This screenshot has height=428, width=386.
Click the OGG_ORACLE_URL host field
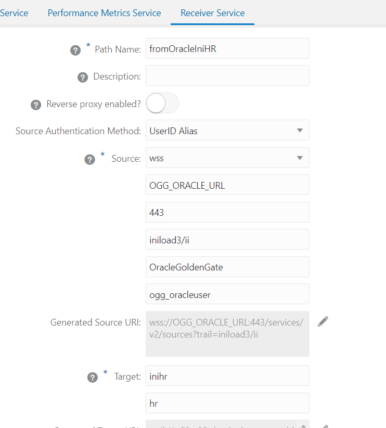(227, 185)
